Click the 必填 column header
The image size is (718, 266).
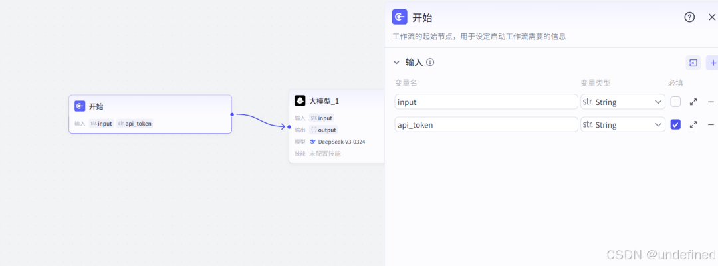pyautogui.click(x=675, y=83)
